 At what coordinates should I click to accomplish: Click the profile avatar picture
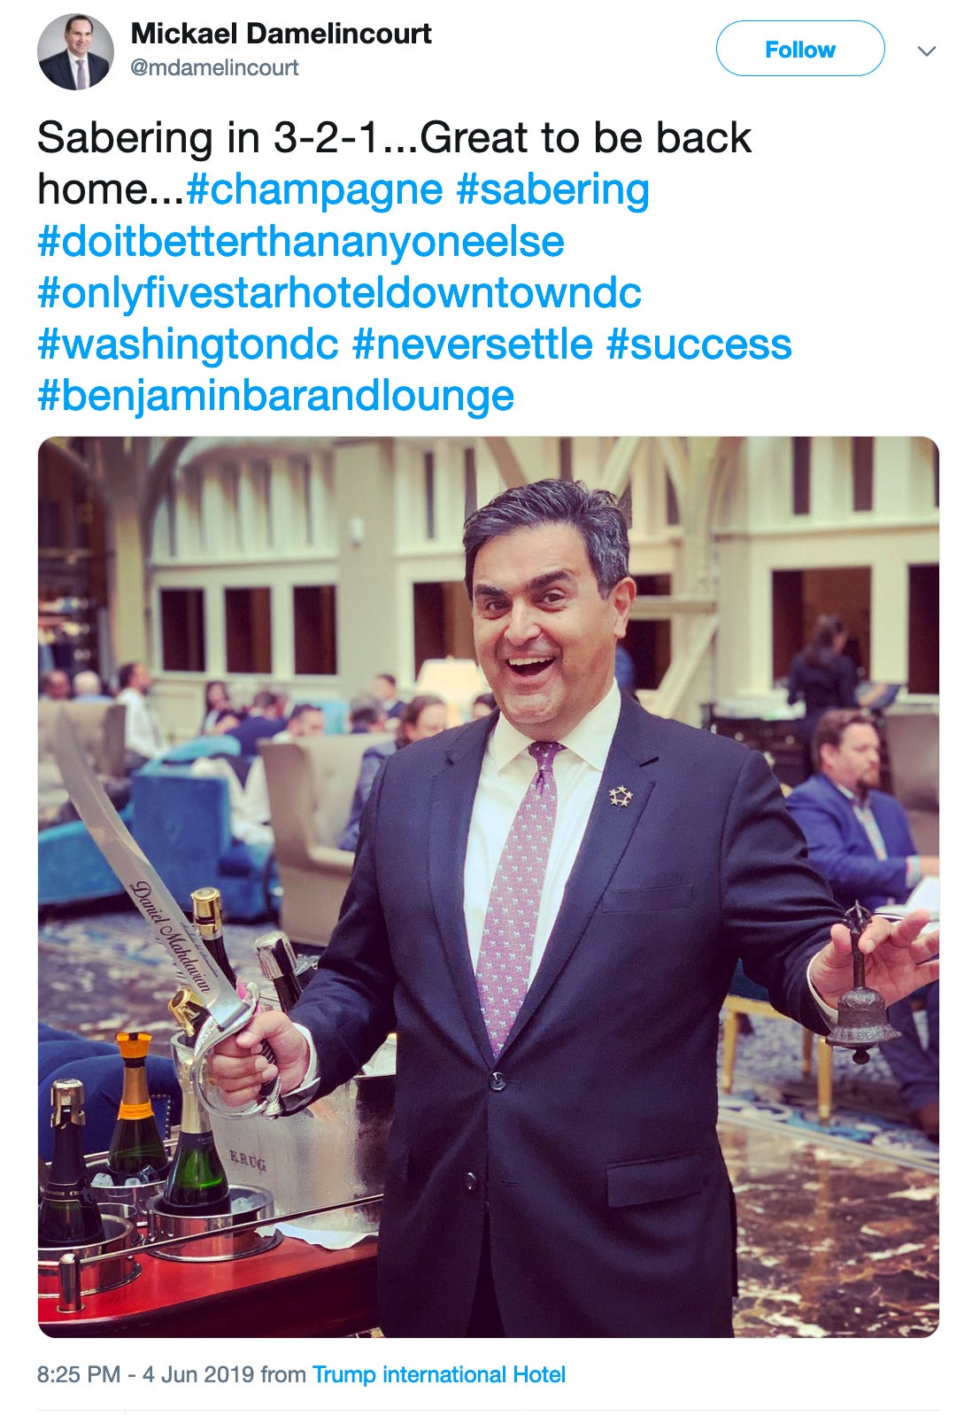(75, 51)
